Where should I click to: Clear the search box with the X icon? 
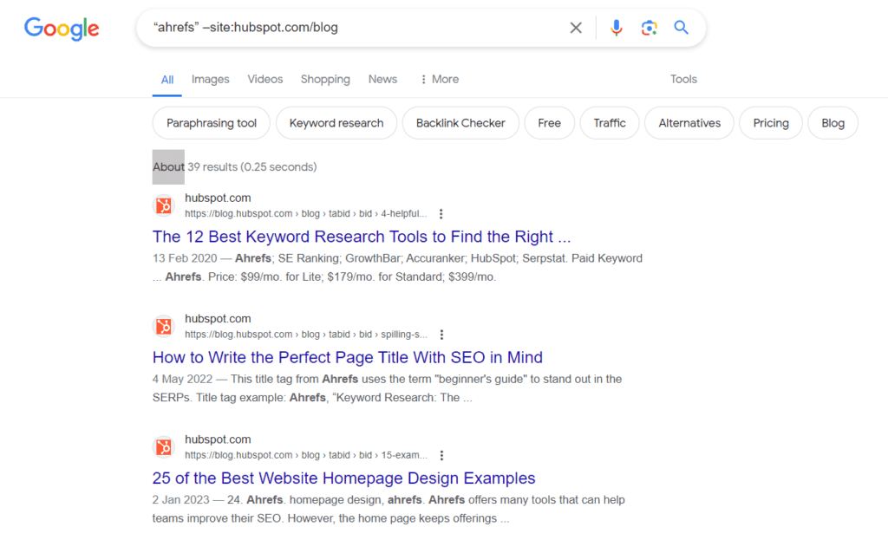576,28
